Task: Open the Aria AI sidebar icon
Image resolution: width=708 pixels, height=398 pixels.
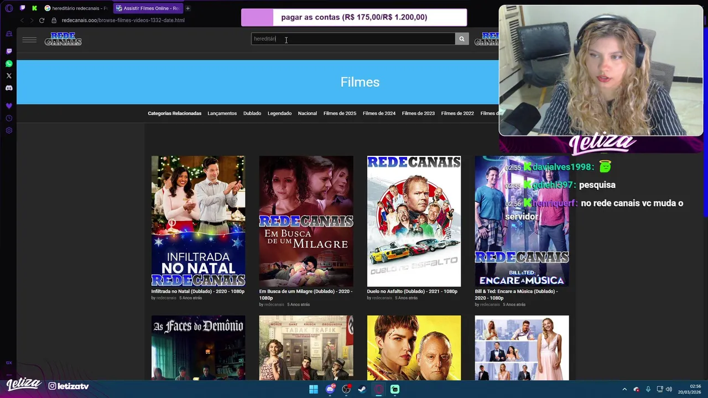Action: pos(9,34)
